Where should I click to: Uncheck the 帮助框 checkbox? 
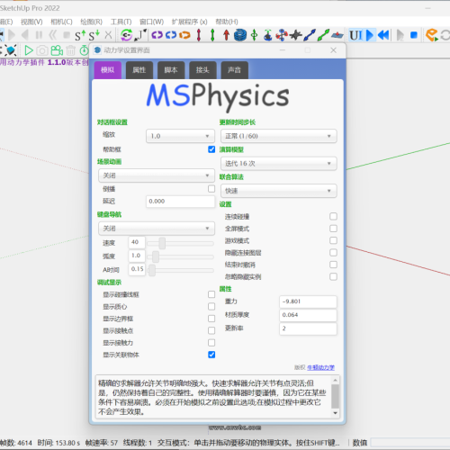211,149
